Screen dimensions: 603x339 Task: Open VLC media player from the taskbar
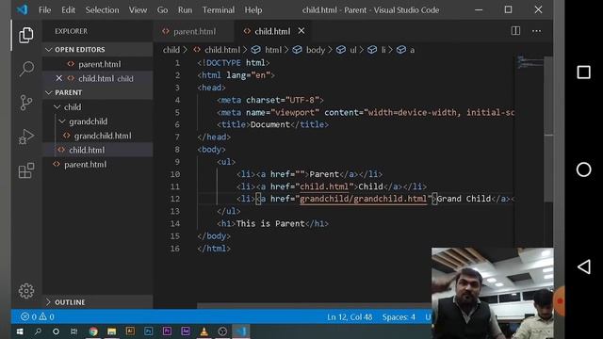pos(204,331)
